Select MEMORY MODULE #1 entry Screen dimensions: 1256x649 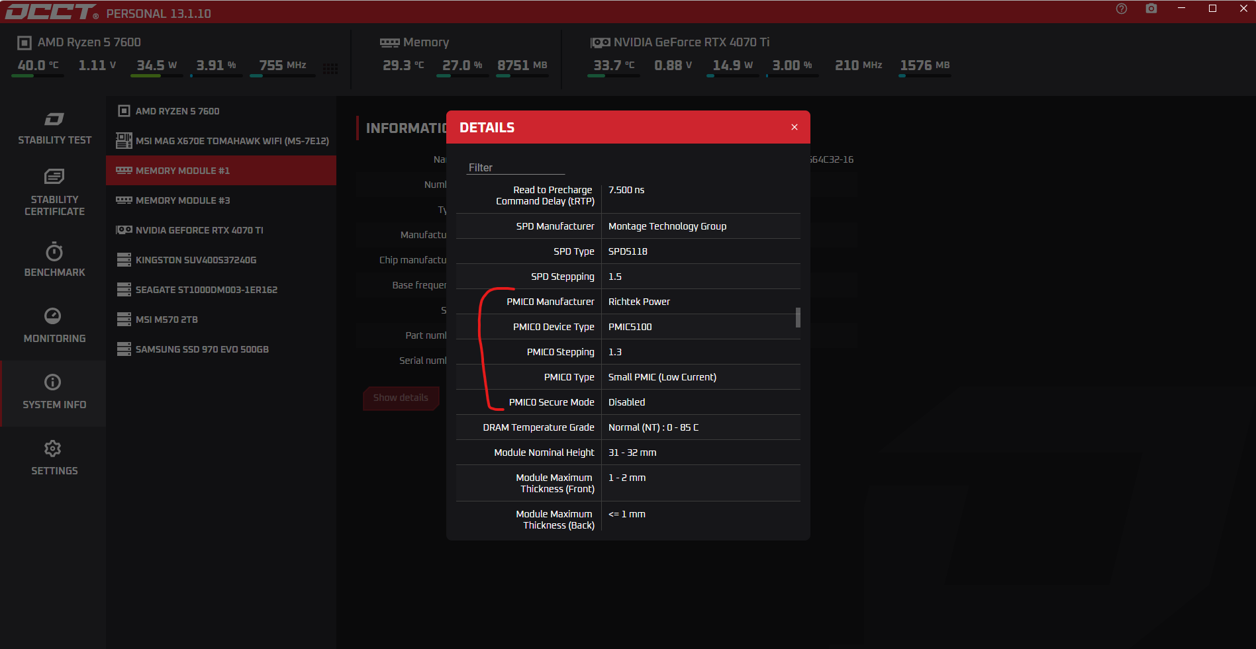(x=221, y=171)
